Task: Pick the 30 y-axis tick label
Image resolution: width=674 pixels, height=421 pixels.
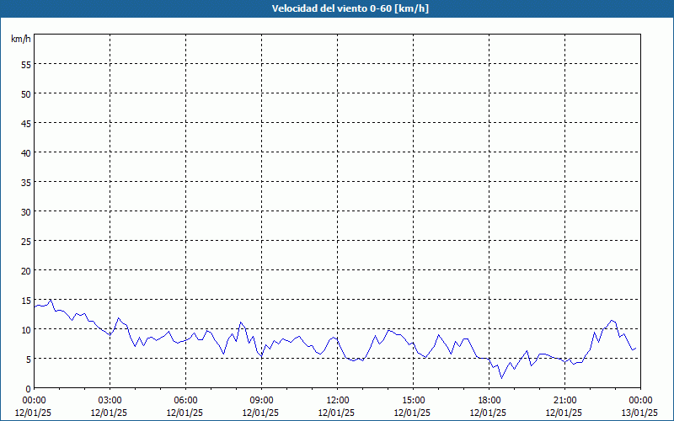Action: pyautogui.click(x=25, y=211)
